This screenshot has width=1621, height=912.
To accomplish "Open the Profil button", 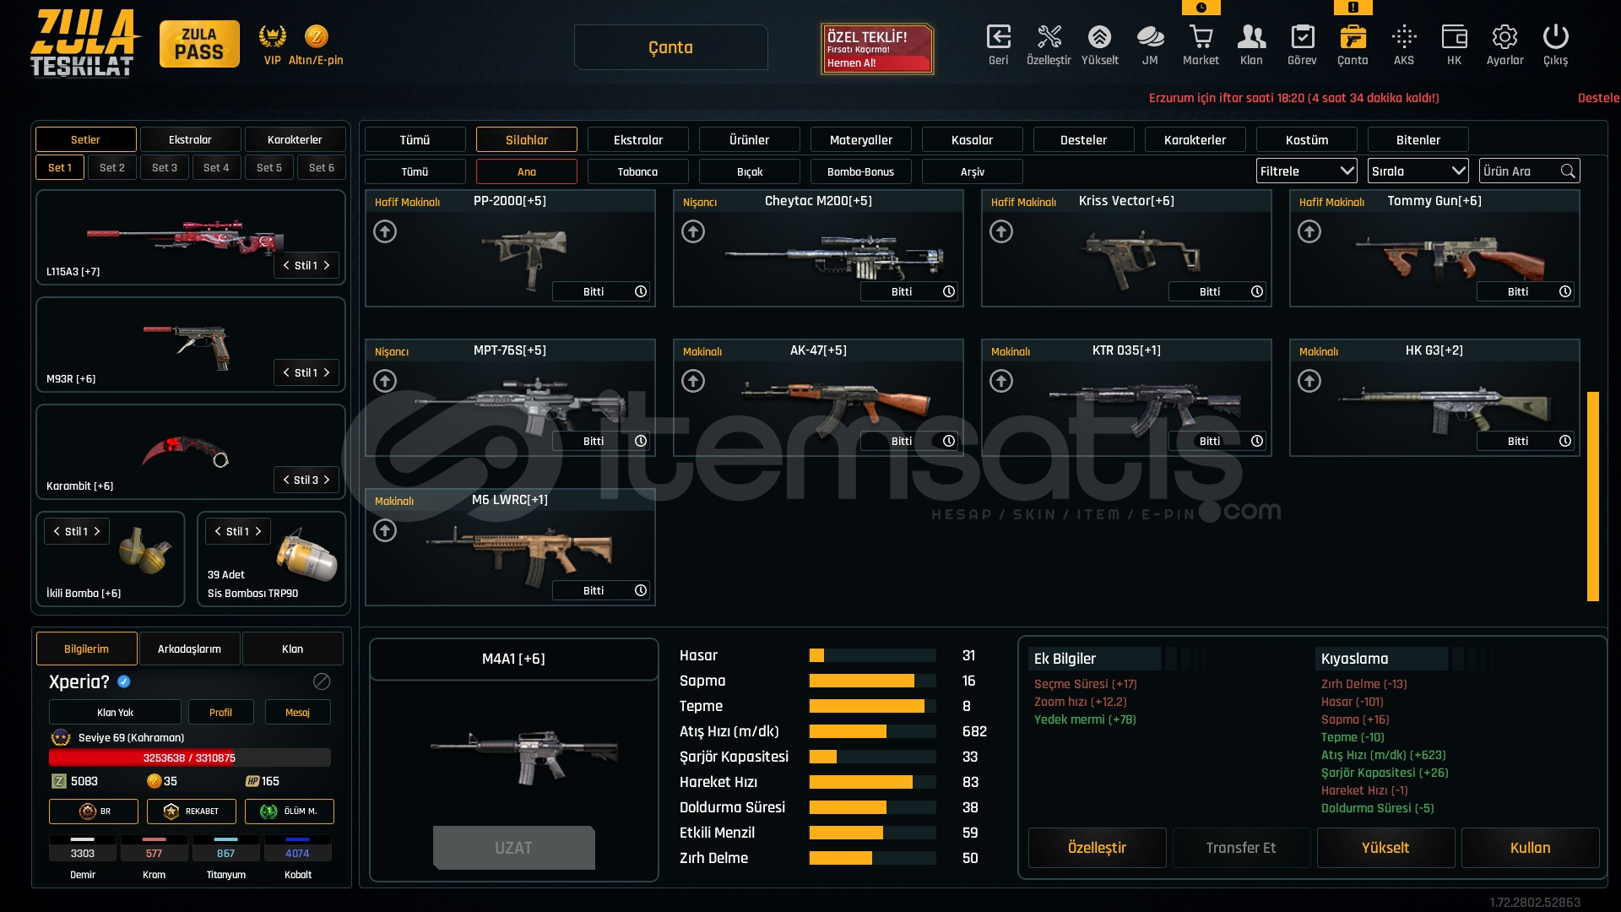I will (220, 712).
